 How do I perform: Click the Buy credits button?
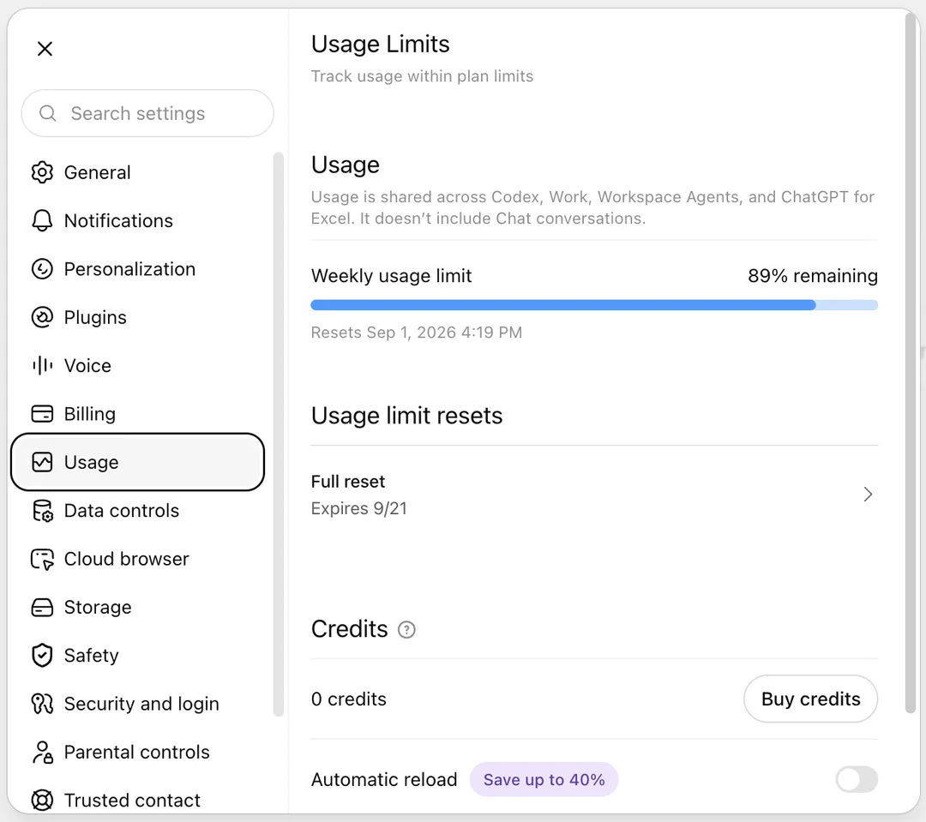coord(810,699)
